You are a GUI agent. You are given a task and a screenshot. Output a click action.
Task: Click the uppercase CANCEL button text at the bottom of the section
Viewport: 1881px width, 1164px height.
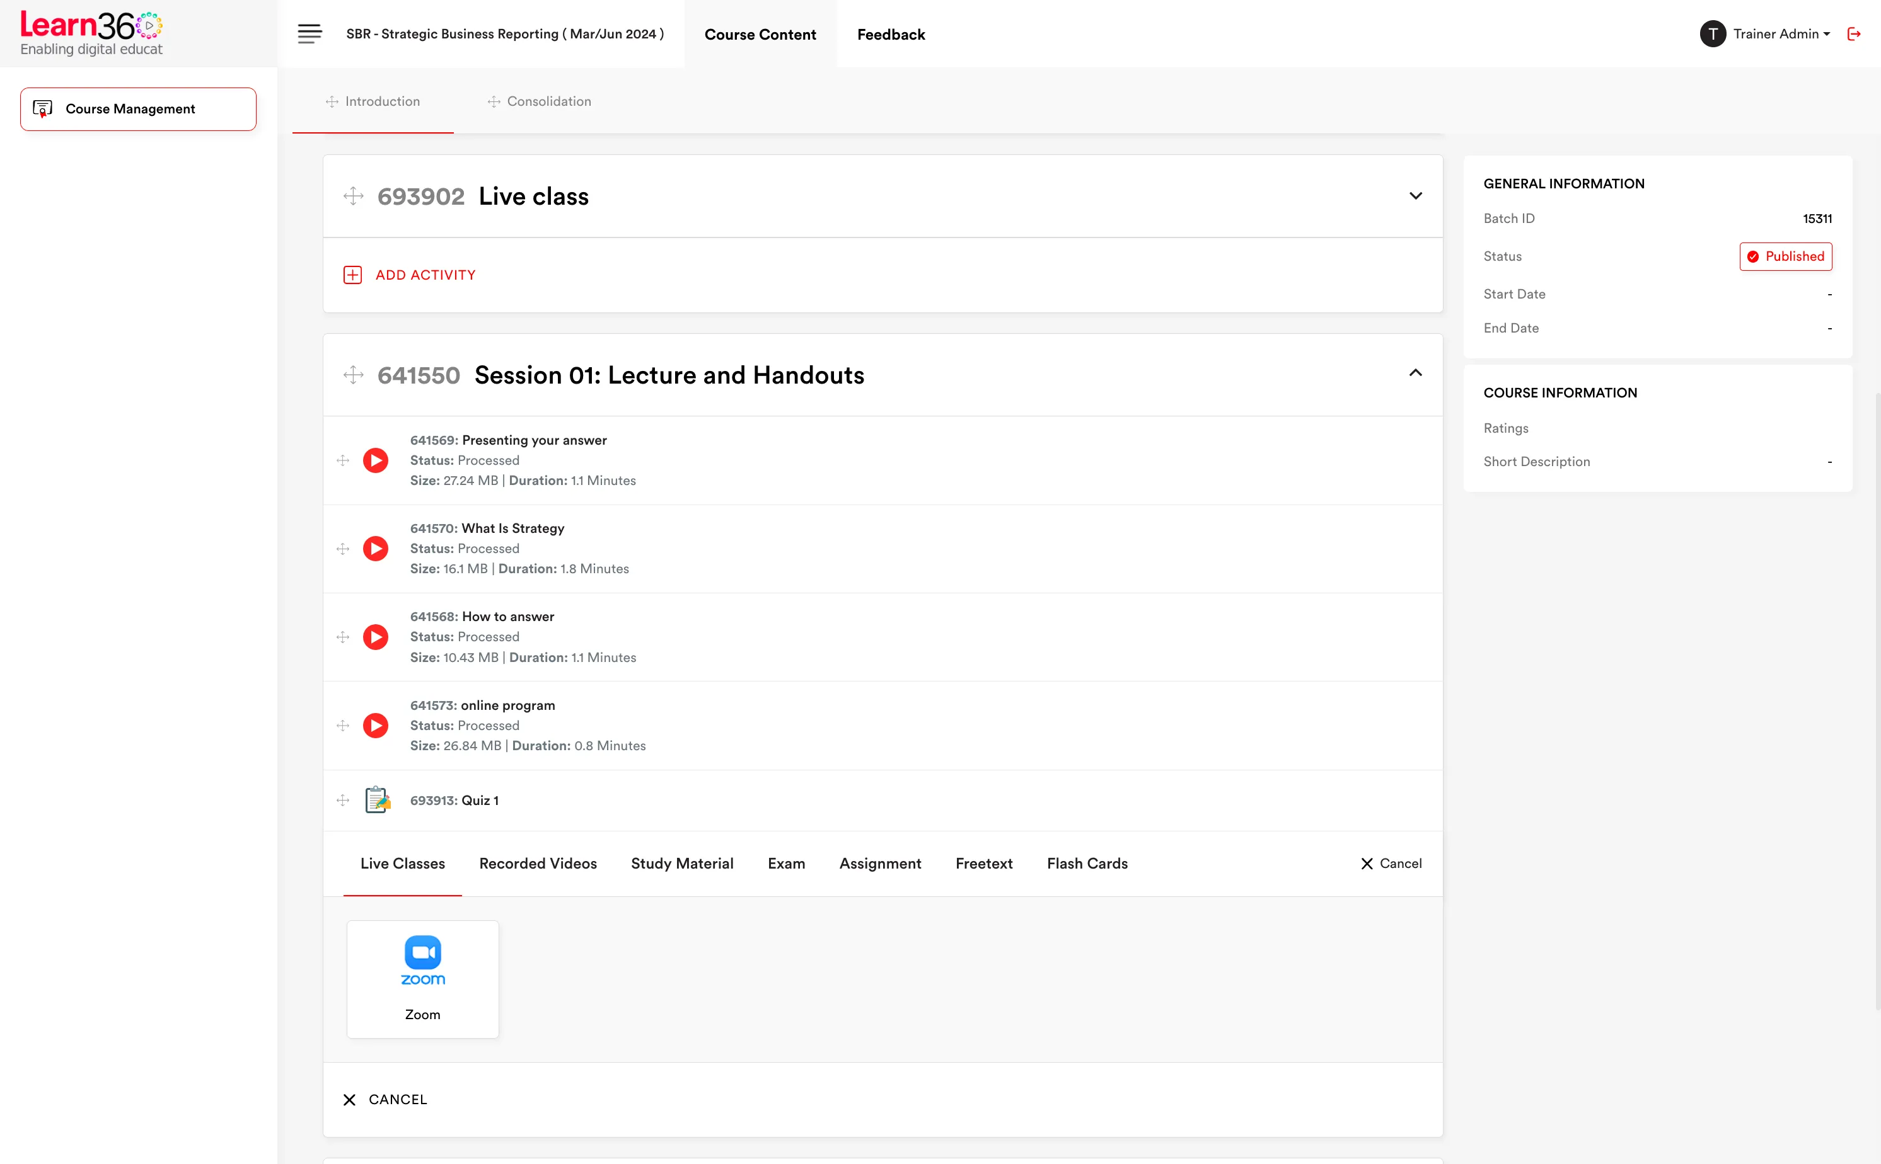click(x=398, y=1100)
